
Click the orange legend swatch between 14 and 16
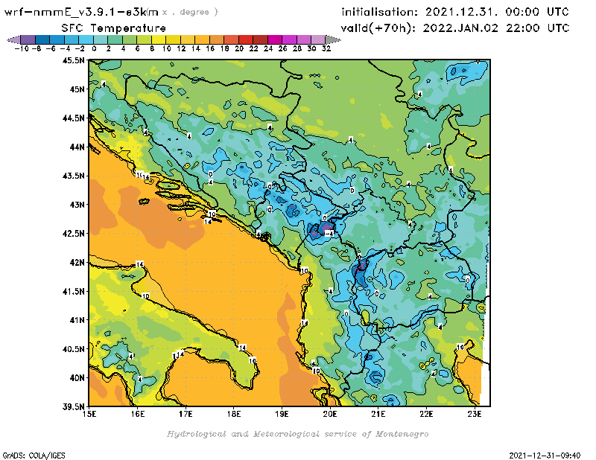click(202, 39)
